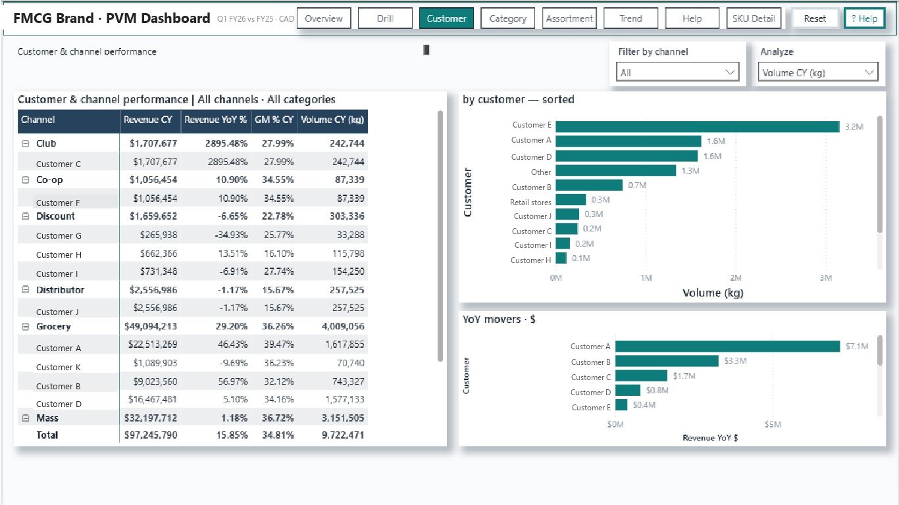The width and height of the screenshot is (899, 505).
Task: Select the Other bar in volume chart
Action: 616,171
